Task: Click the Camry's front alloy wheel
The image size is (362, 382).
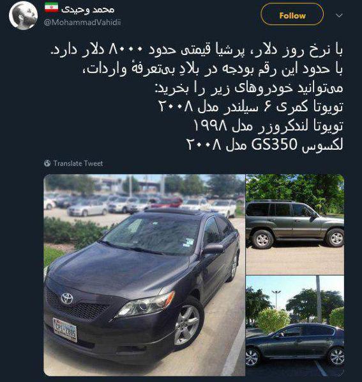Action: pos(187,325)
